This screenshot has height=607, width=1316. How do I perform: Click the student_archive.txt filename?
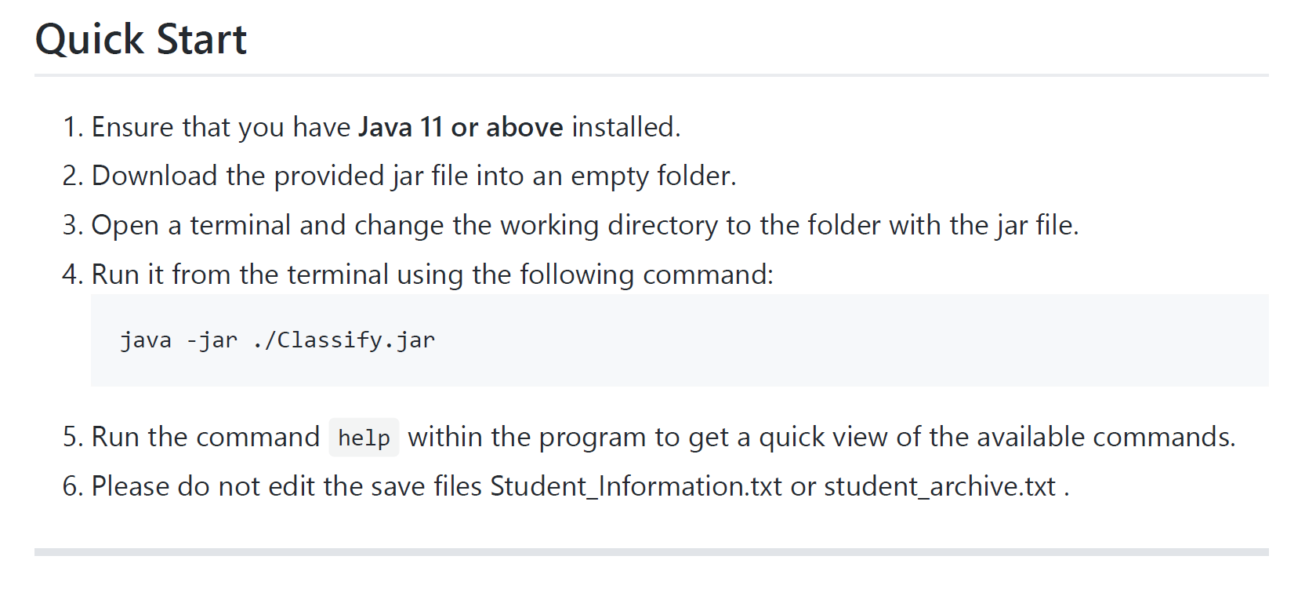[x=940, y=486]
